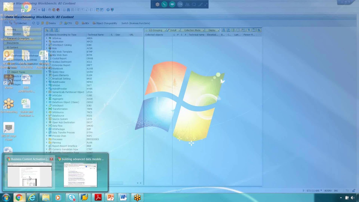This screenshot has width=359, height=202.
Task: Open the Documents navigation section
Action: 22,43
